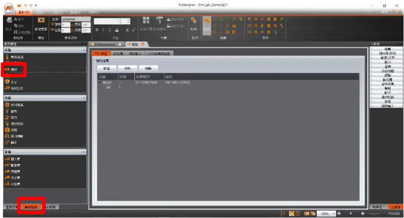Image resolution: width=404 pixels, height=218 pixels.
Task: Open the Schedule (排程) item in Function list
Action: [11, 130]
